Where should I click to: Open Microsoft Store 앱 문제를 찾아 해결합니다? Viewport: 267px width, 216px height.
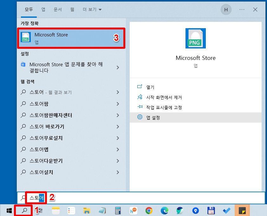pos(66,67)
